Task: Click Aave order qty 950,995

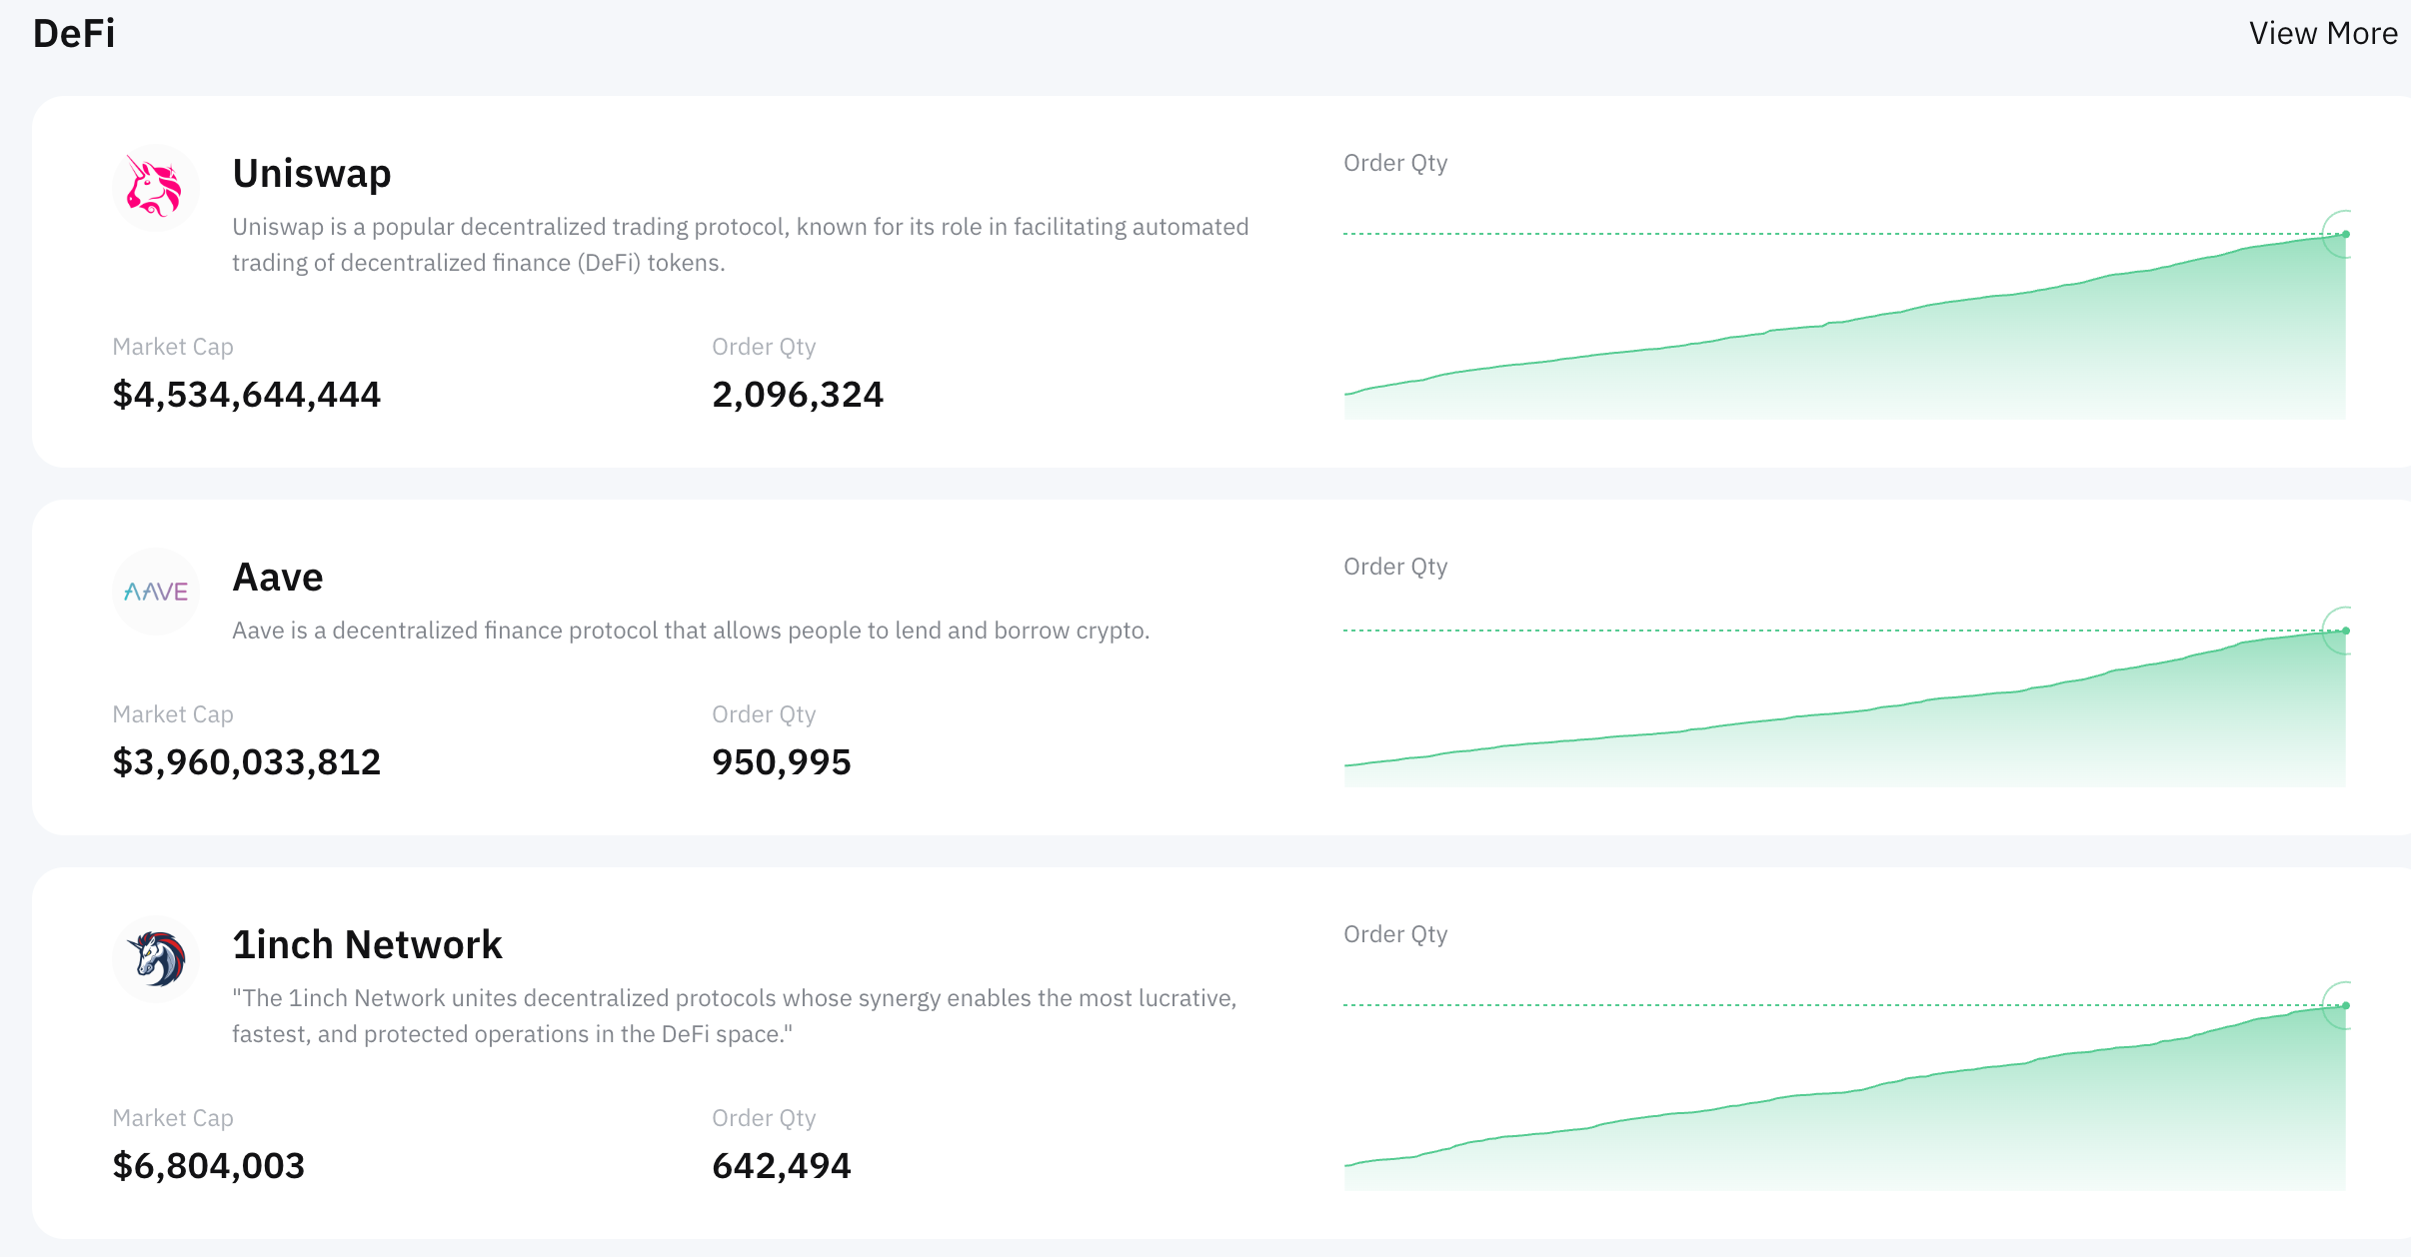Action: click(781, 762)
